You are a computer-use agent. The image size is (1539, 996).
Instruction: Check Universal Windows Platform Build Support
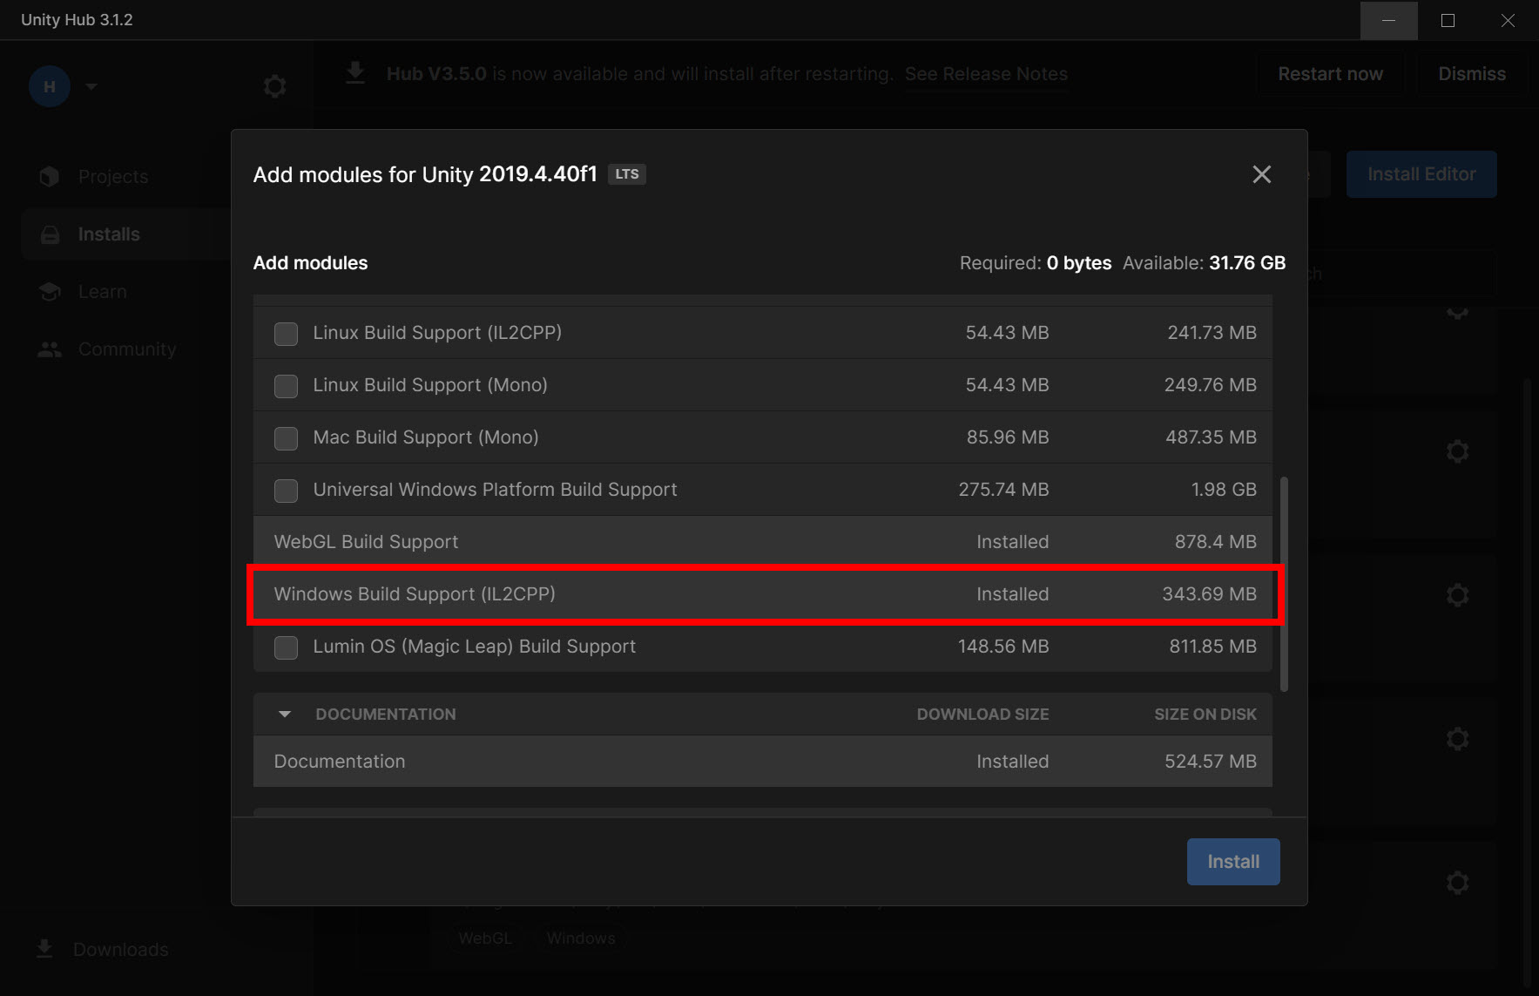tap(286, 491)
